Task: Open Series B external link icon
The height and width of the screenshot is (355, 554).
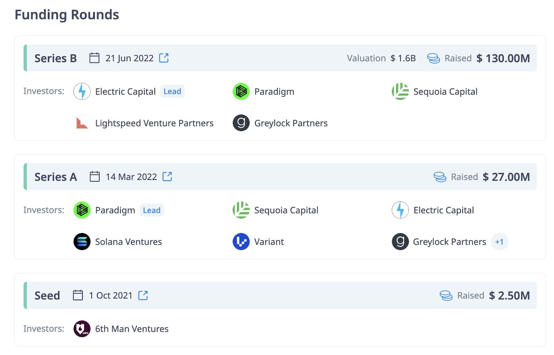Action: (x=164, y=58)
